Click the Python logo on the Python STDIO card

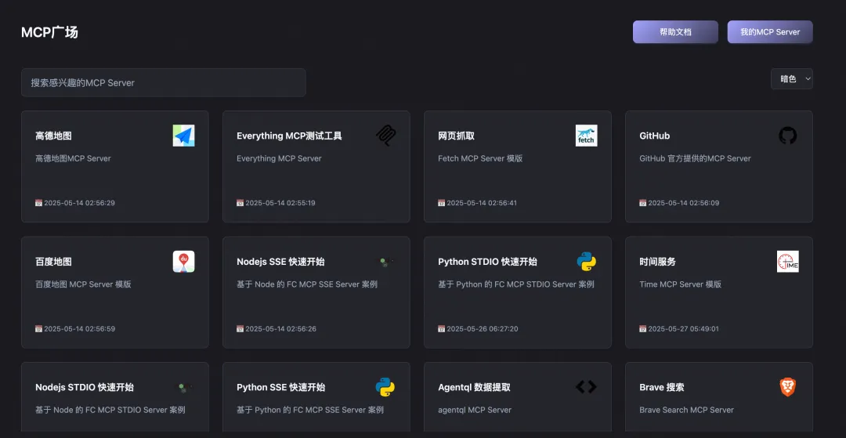[x=587, y=261]
